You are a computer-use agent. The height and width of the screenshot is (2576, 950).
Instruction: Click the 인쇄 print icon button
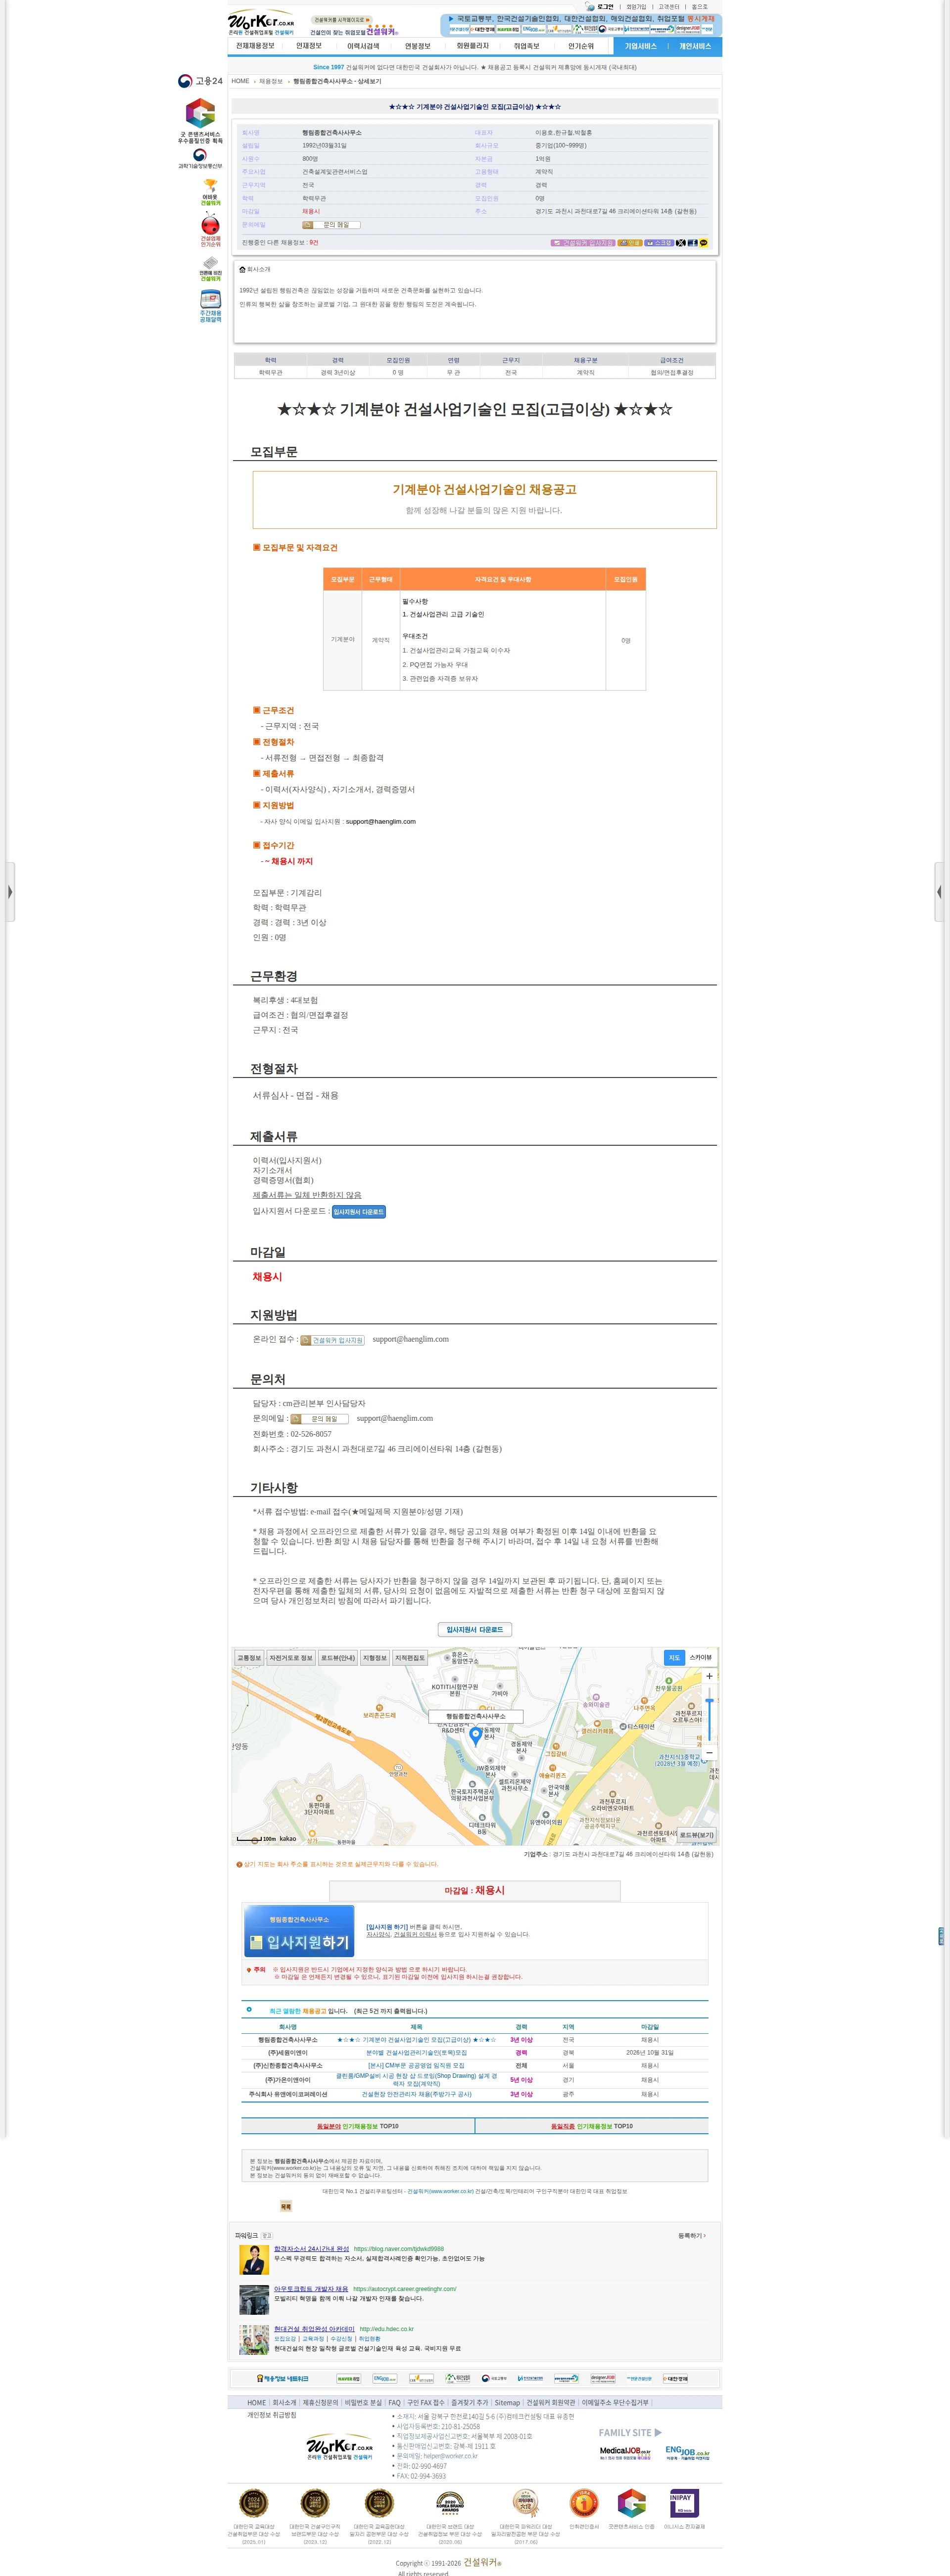click(629, 243)
